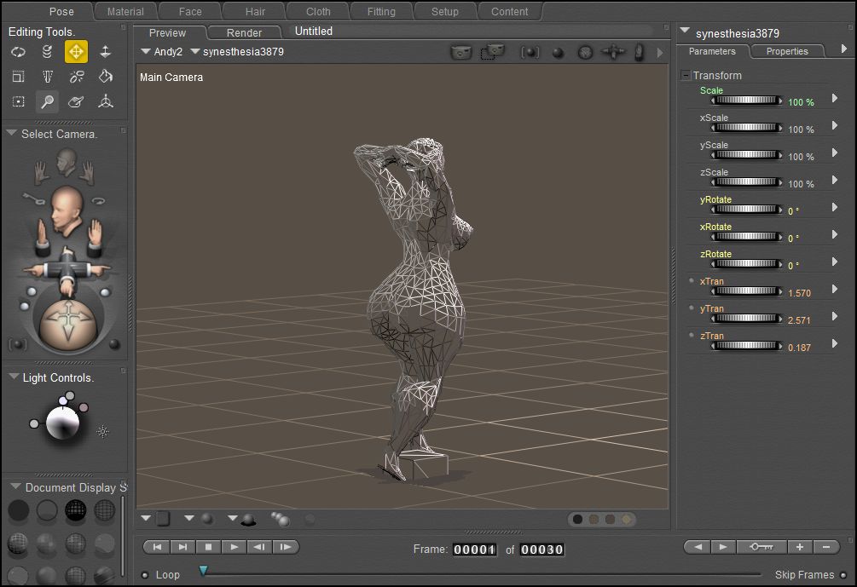Open the Face room tab

pos(190,11)
